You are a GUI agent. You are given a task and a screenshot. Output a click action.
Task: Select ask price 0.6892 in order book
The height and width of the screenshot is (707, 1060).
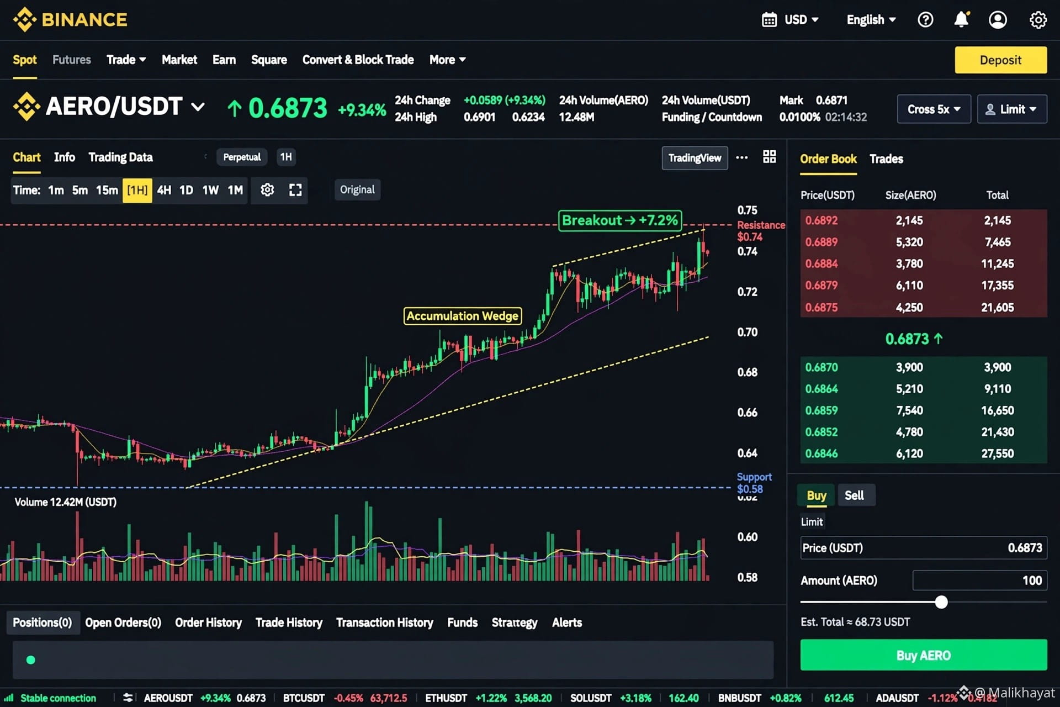821,220
